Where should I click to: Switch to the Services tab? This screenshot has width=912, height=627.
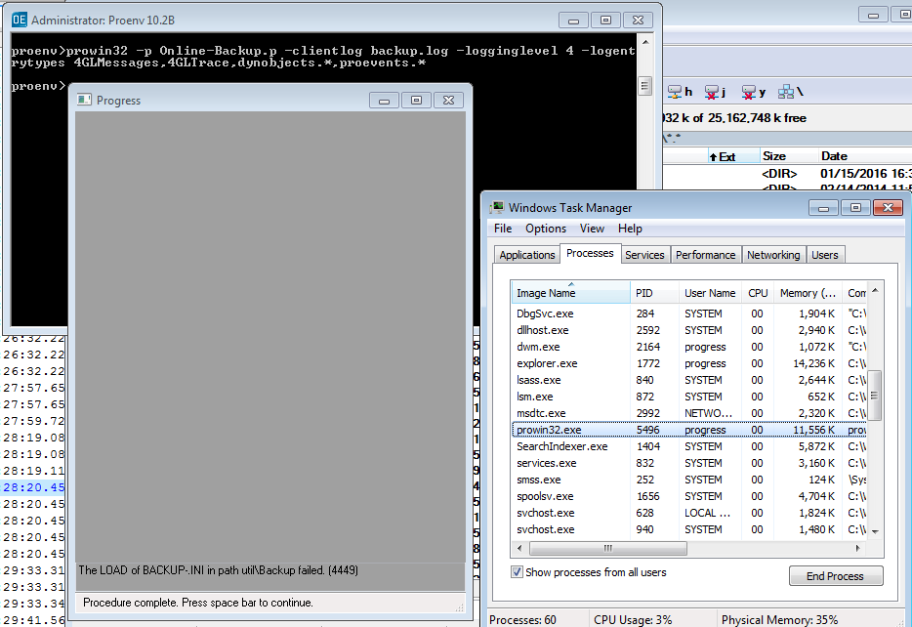(644, 255)
